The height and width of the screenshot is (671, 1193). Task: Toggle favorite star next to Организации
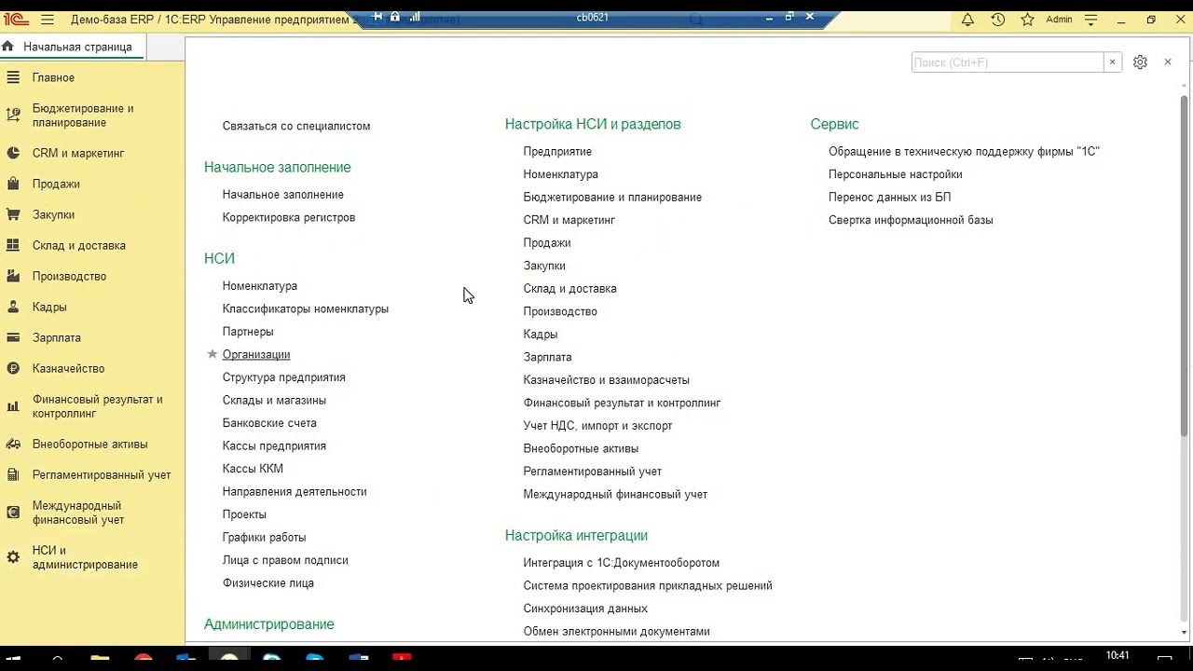pyautogui.click(x=213, y=354)
